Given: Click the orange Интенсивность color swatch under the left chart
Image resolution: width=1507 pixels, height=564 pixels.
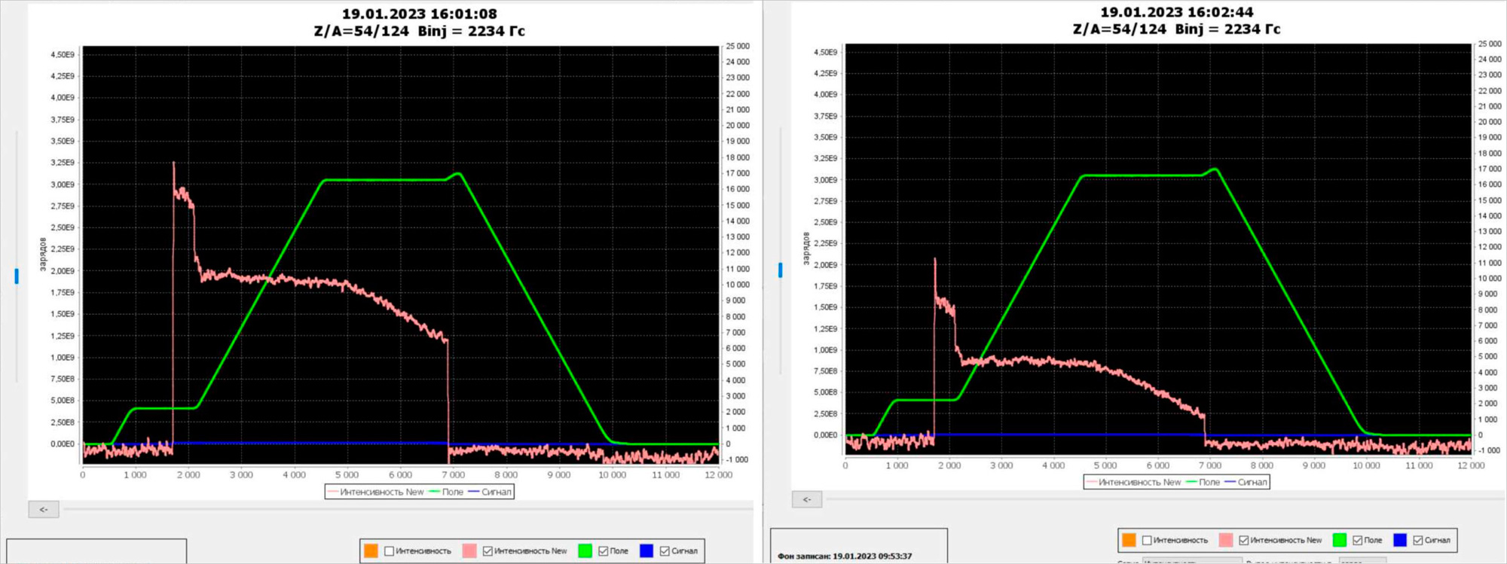Looking at the screenshot, I should [x=371, y=551].
